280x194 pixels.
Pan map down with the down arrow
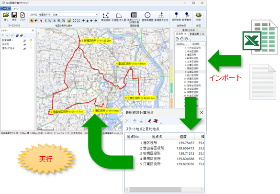click(x=88, y=21)
